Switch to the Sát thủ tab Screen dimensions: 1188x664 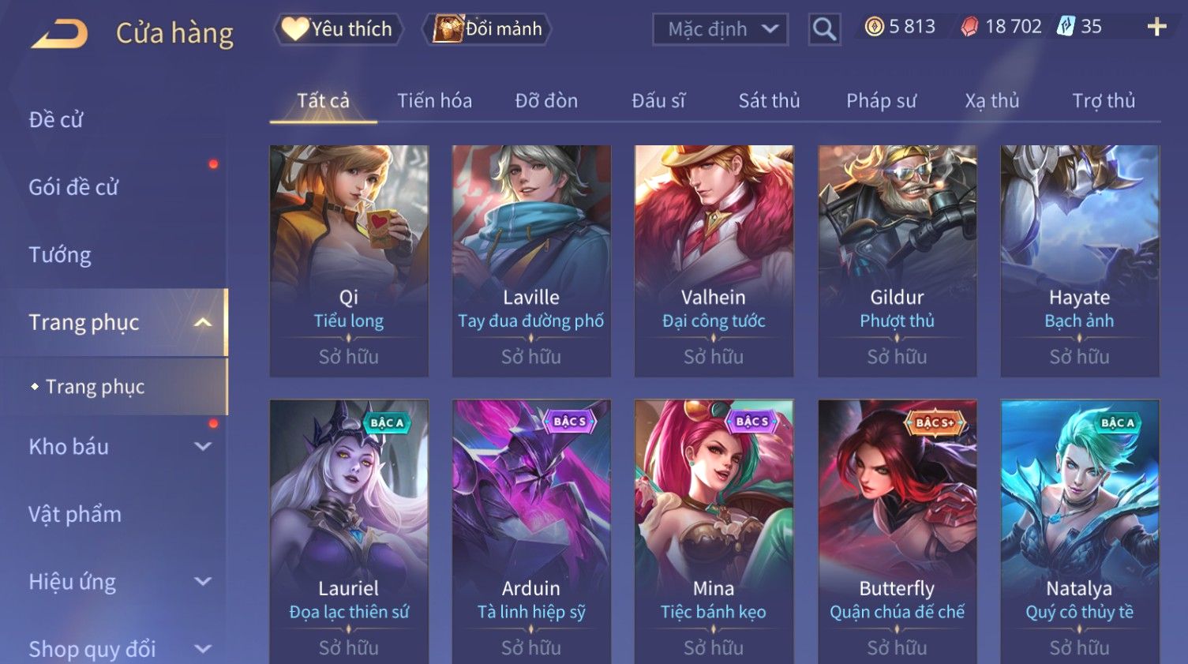769,100
